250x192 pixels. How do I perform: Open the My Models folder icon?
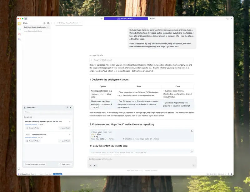19,34
